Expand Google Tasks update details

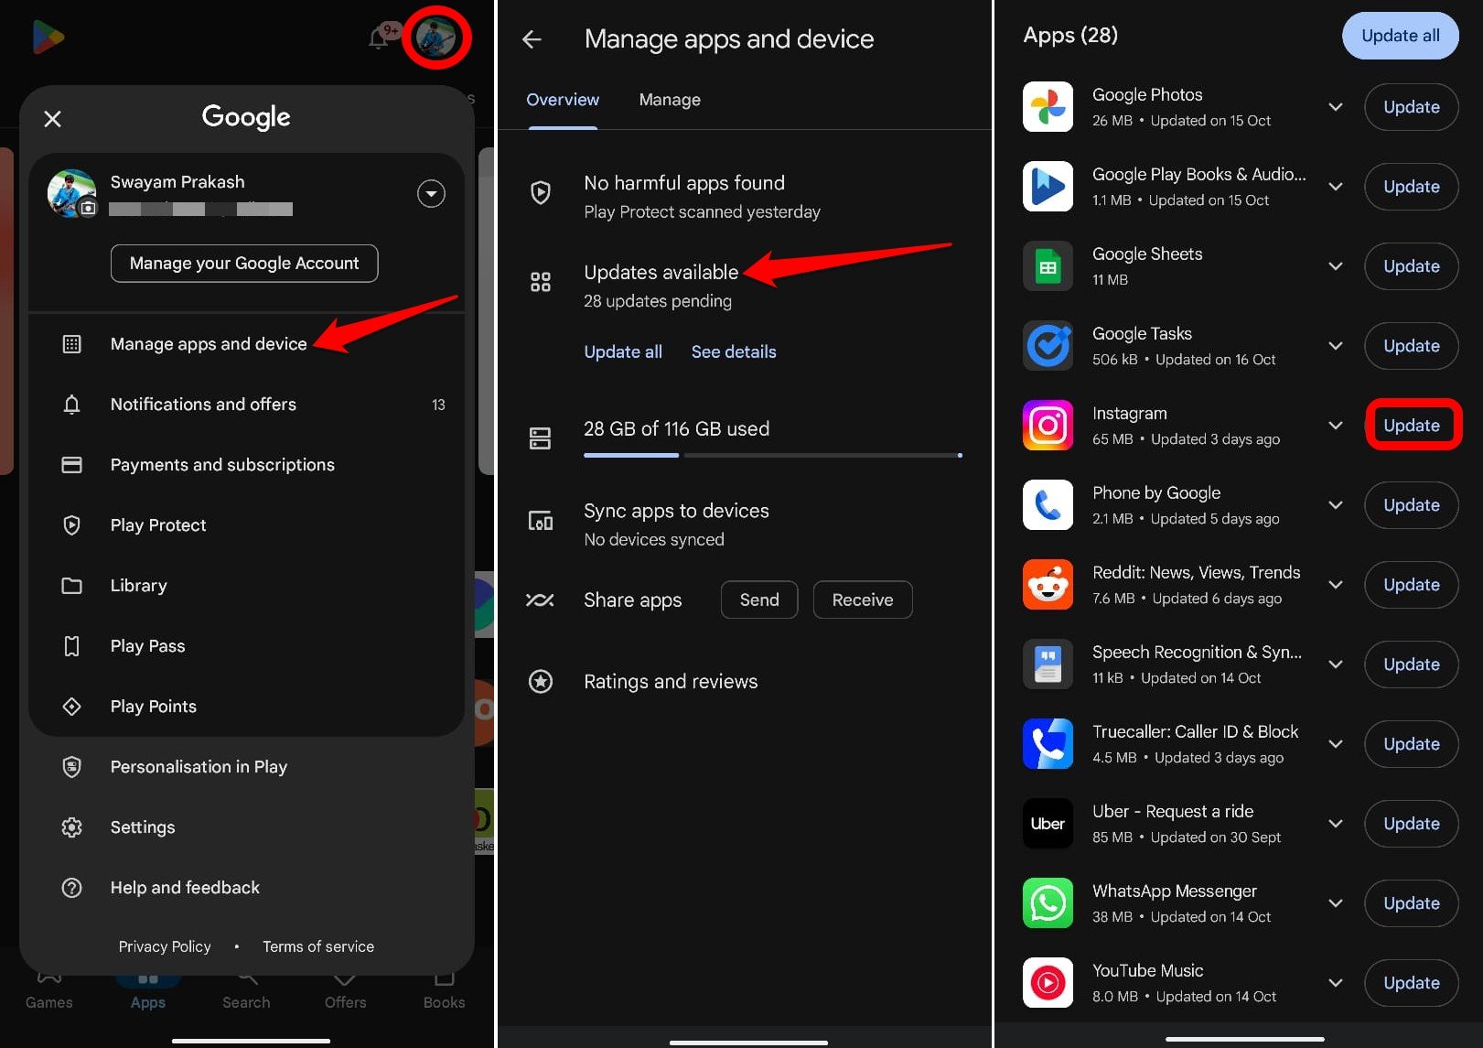(x=1336, y=346)
